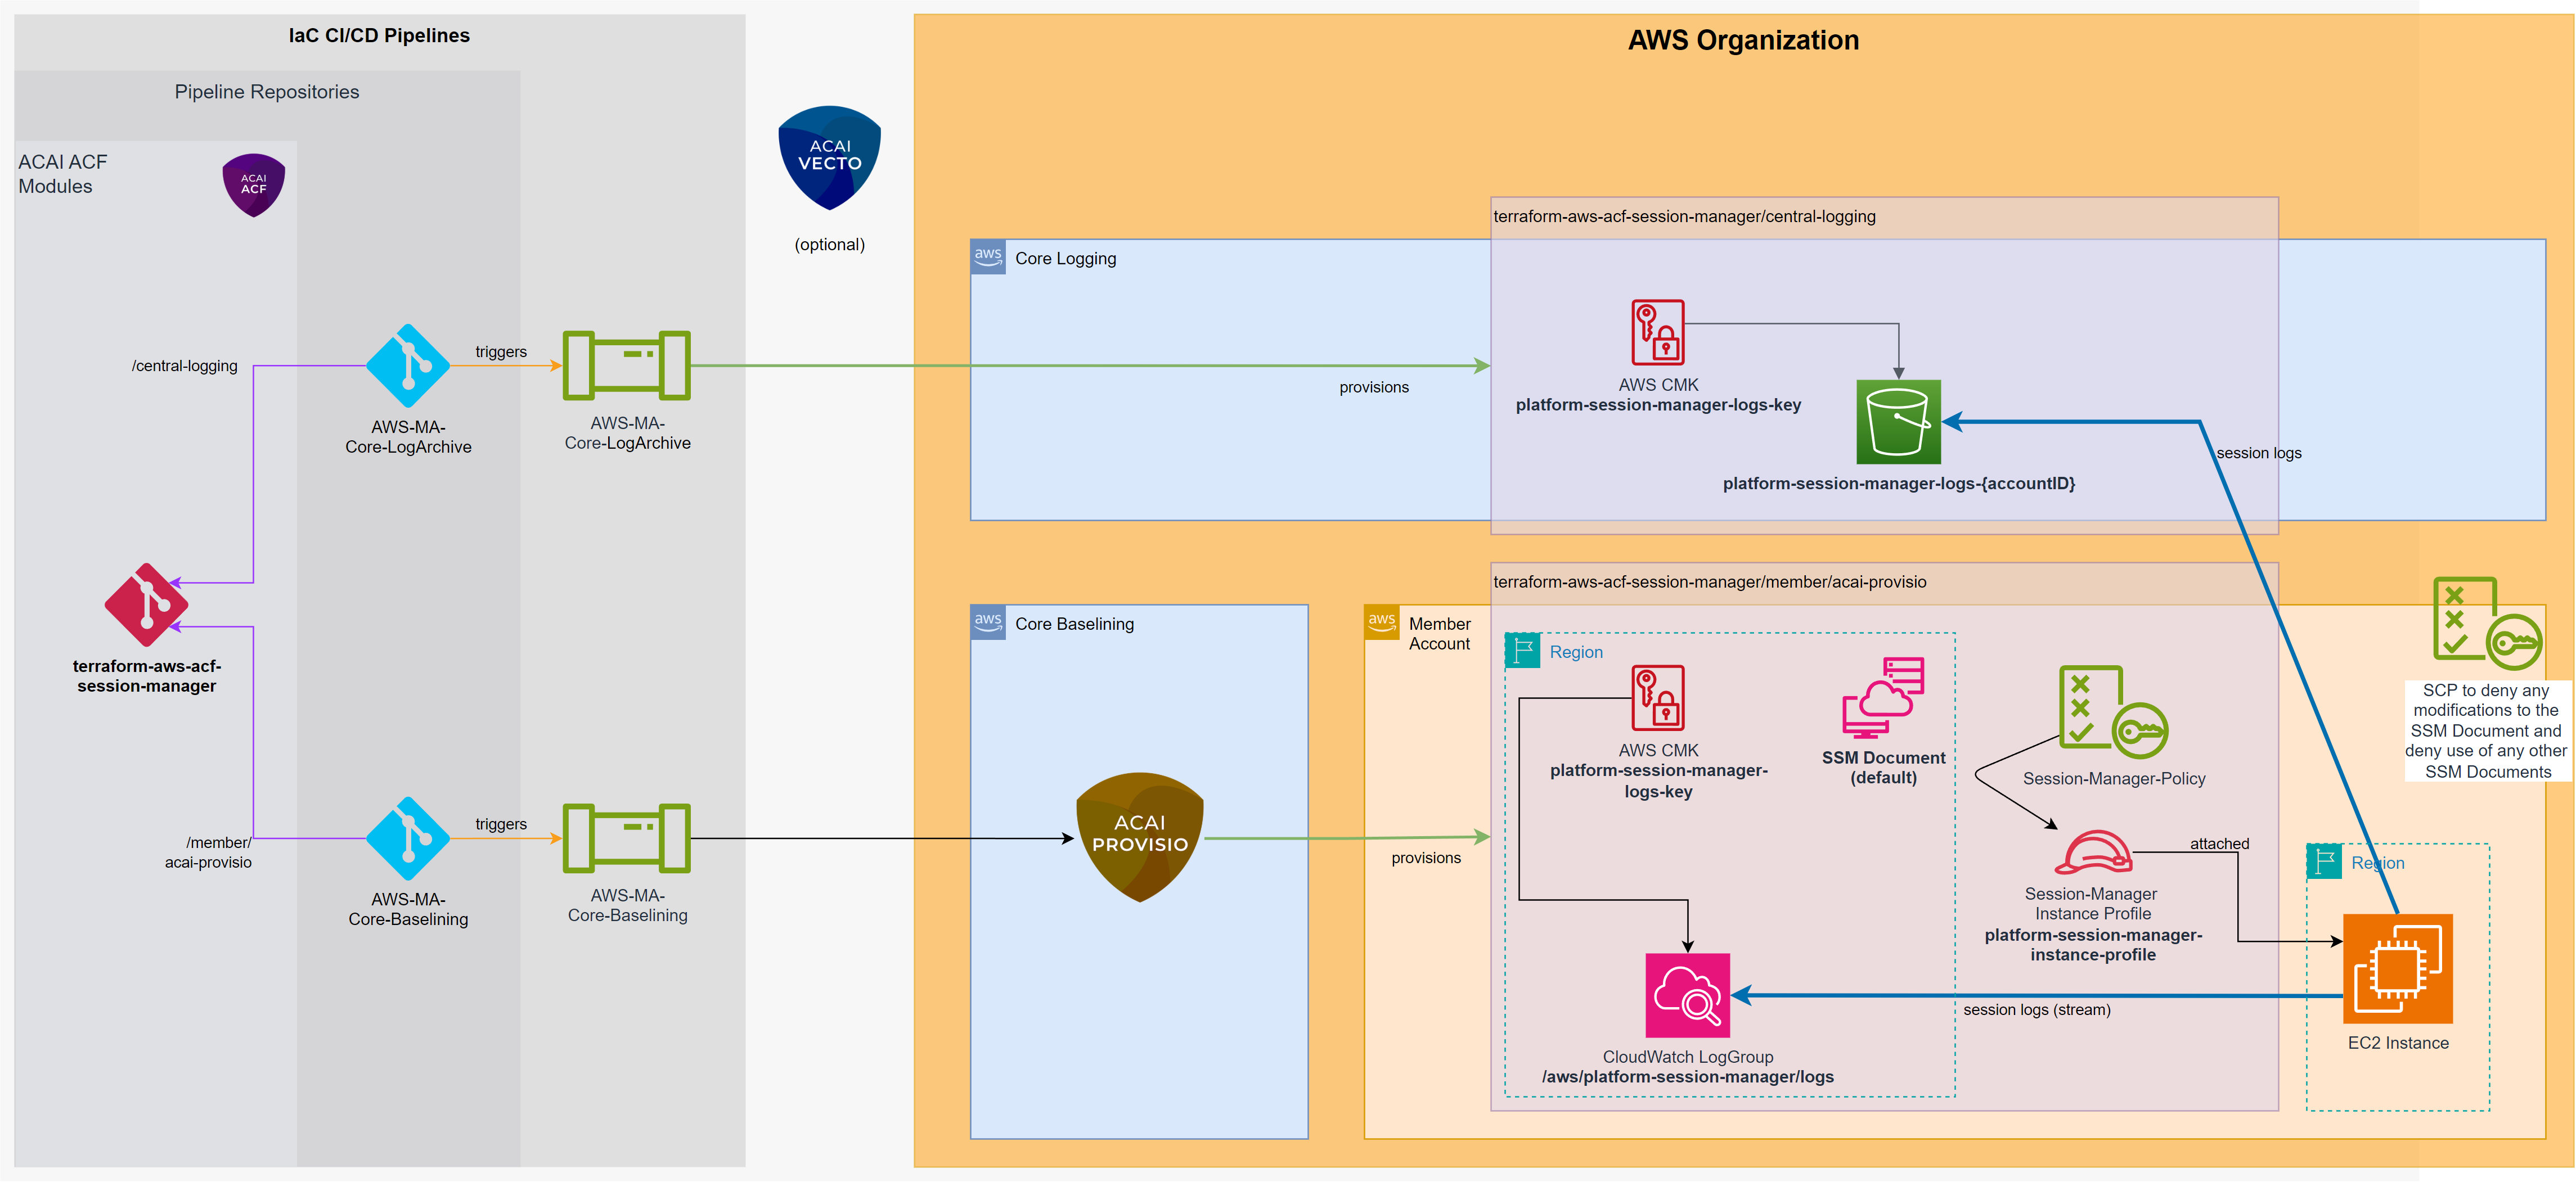Click the red terraform-aws-acf-session-manager git icon
2576x1182 pixels.
pos(146,604)
